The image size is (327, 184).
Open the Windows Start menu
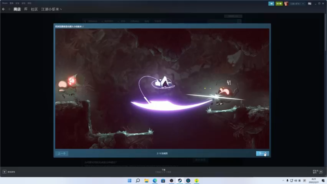[130, 180]
